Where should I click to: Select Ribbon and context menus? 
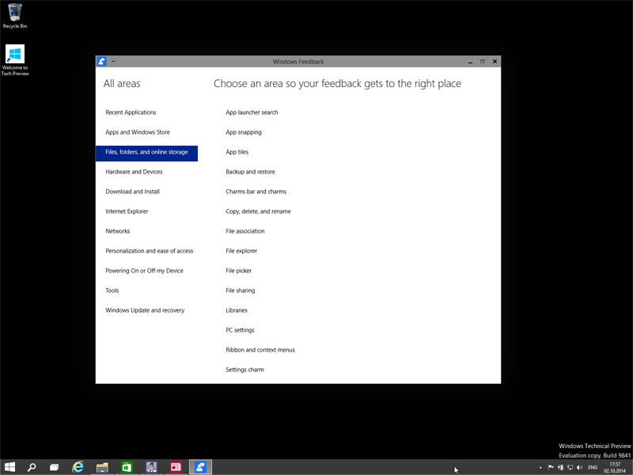pos(260,350)
